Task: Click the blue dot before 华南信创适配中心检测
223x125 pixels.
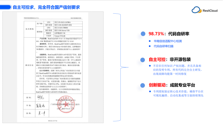Action: pyautogui.click(x=150, y=41)
